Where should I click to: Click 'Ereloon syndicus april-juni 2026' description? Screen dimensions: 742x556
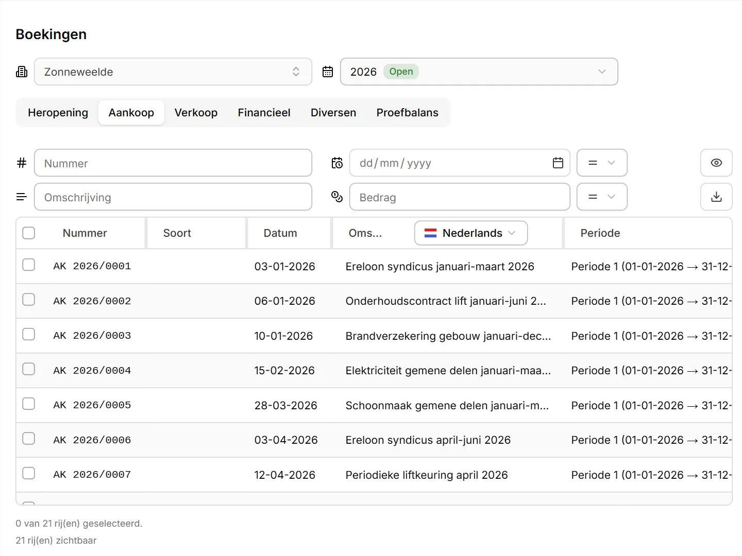(428, 440)
